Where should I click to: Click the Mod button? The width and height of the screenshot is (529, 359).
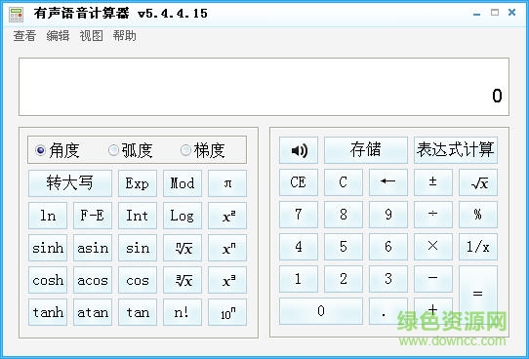tap(183, 183)
